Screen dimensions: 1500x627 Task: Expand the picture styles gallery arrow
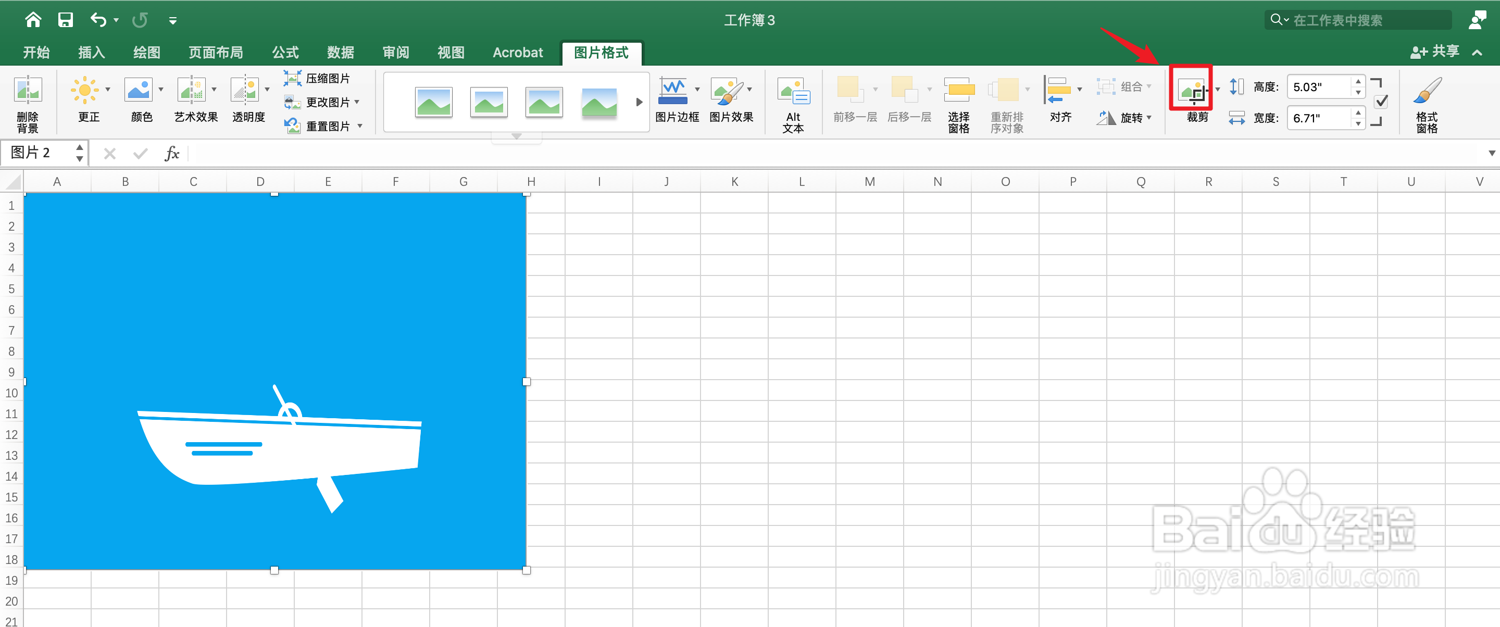coord(639,103)
